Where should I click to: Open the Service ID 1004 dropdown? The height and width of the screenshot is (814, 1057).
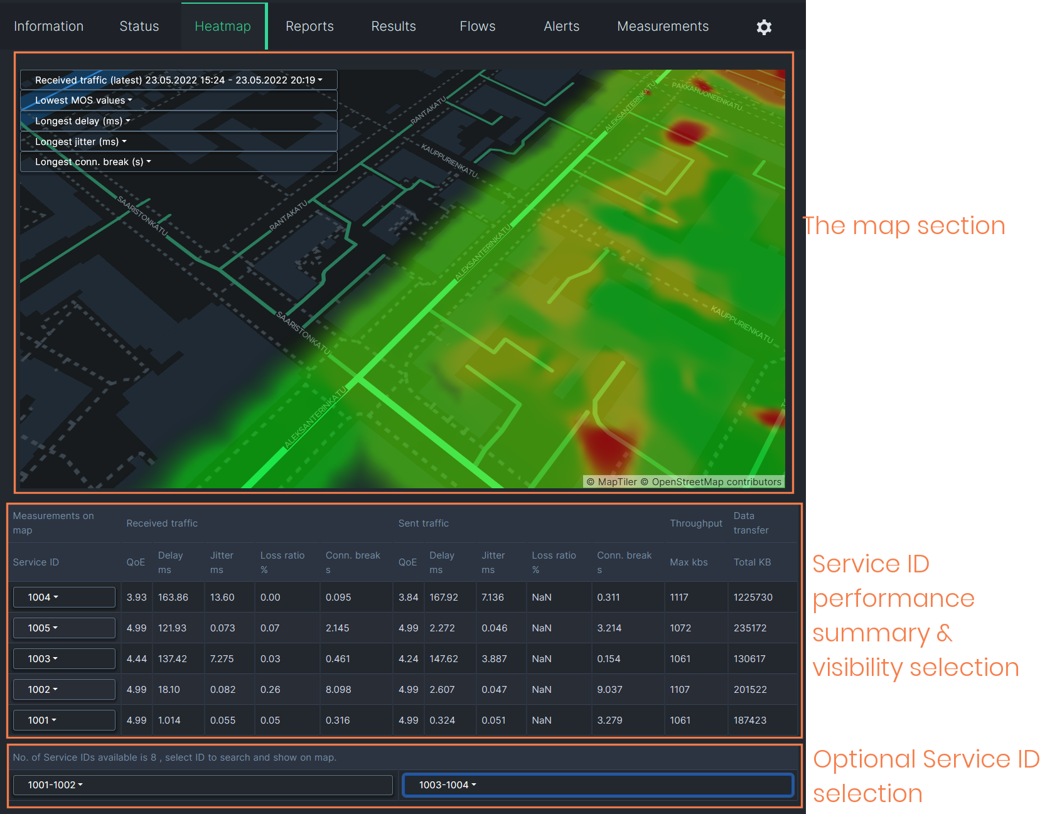coord(64,597)
